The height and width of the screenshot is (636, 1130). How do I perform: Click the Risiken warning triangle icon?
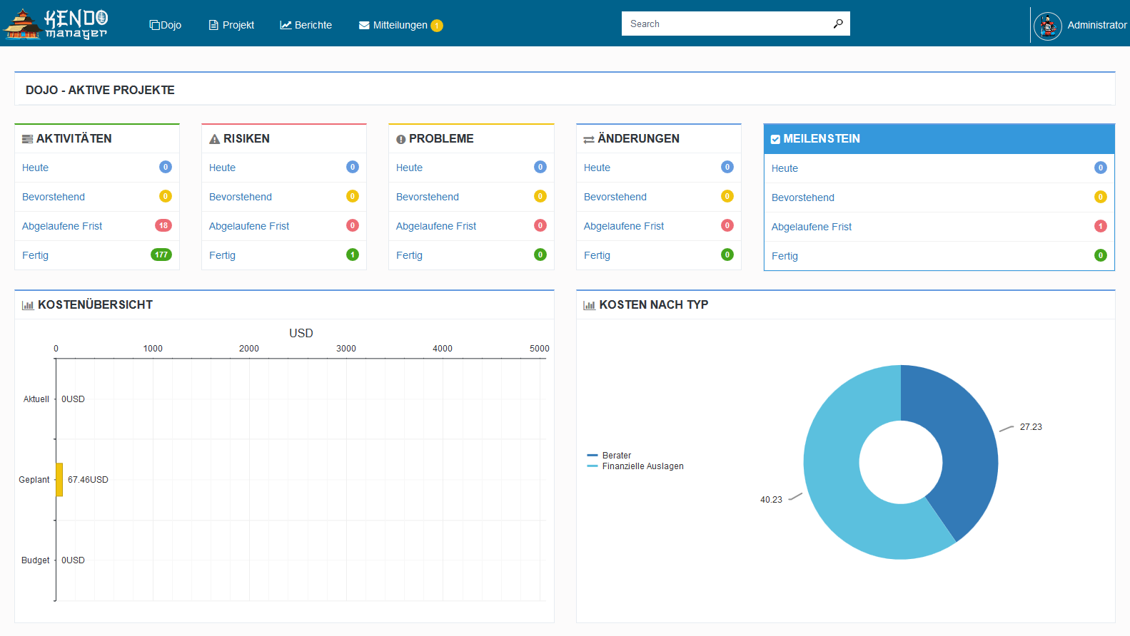pyautogui.click(x=214, y=139)
